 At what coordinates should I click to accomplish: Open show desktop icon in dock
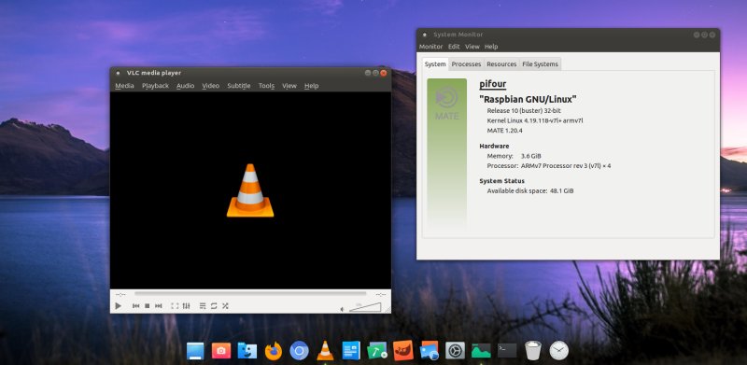[x=195, y=351]
